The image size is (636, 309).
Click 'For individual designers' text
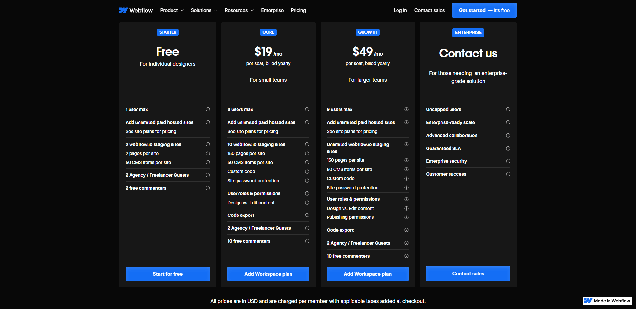[x=168, y=64]
